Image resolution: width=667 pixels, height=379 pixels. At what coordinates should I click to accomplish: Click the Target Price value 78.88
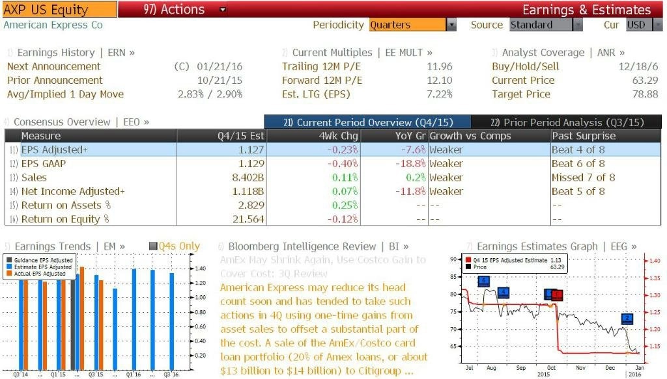coord(645,94)
